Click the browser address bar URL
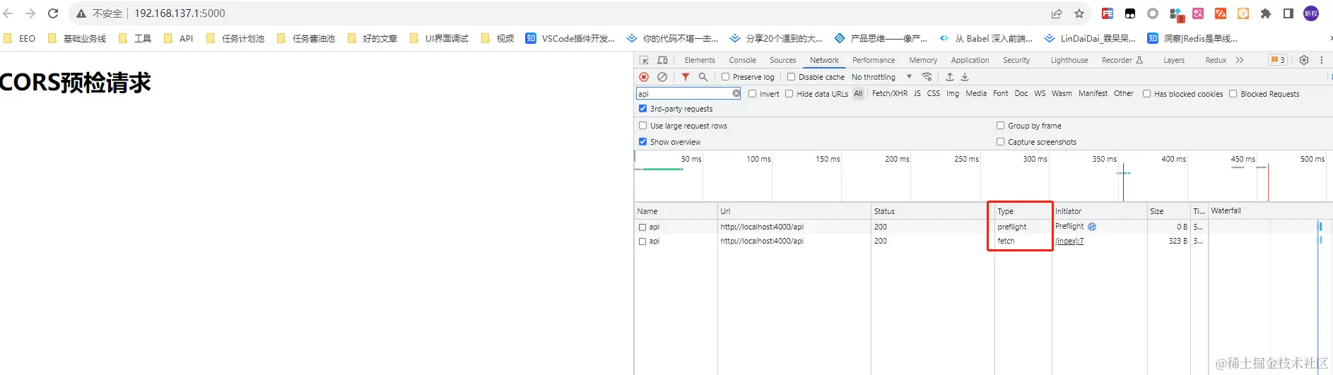This screenshot has width=1333, height=375. [180, 13]
